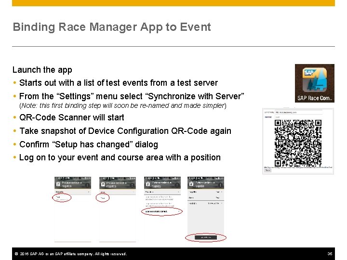The width and height of the screenshot is (347, 260).
Task: Select the Test regatta entry
Action: pyautogui.click(x=62, y=198)
